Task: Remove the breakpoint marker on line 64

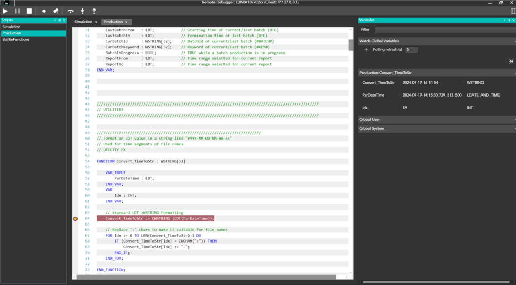Action: pos(75,218)
